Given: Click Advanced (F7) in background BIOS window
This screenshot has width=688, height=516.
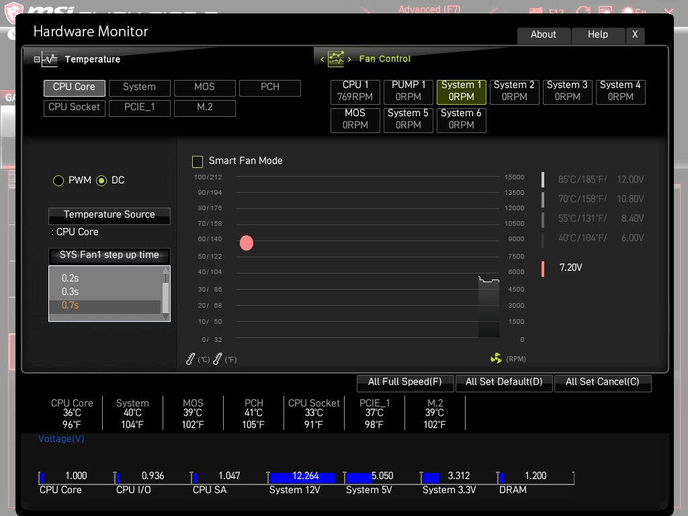Looking at the screenshot, I should [429, 9].
